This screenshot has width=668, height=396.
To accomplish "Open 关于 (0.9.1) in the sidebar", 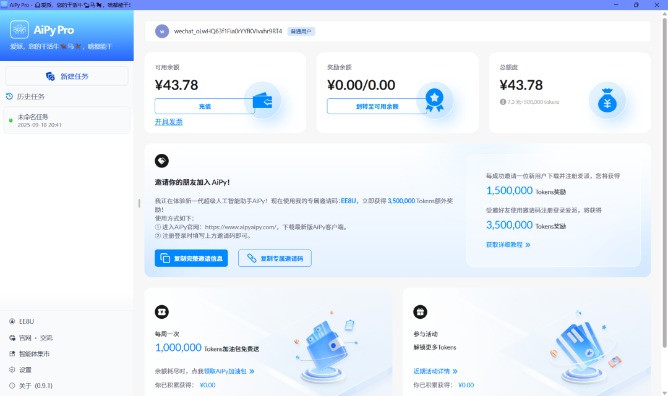I will point(35,385).
